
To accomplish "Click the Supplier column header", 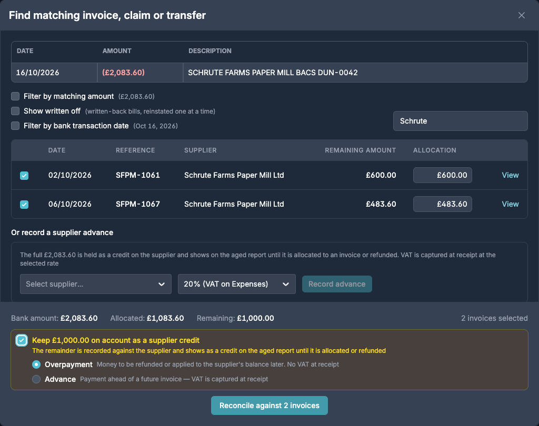I will pos(201,150).
